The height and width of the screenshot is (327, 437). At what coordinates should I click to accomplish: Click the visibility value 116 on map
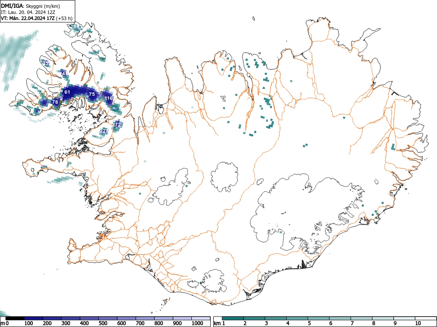pyautogui.click(x=109, y=98)
